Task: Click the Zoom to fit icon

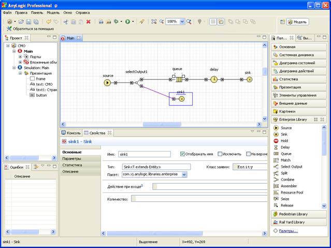Action: click(x=154, y=22)
